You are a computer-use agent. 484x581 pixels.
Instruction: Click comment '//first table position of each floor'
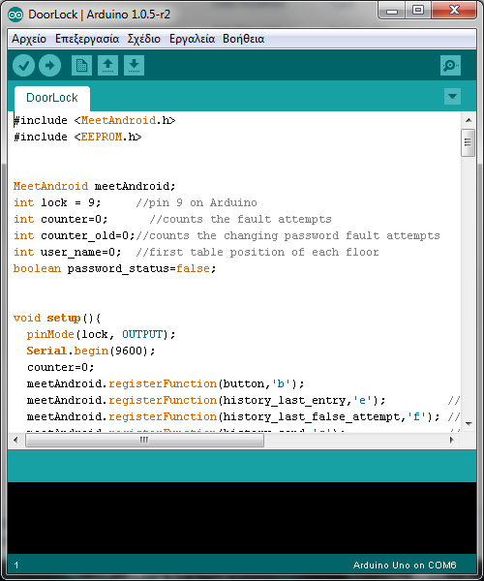tap(257, 252)
